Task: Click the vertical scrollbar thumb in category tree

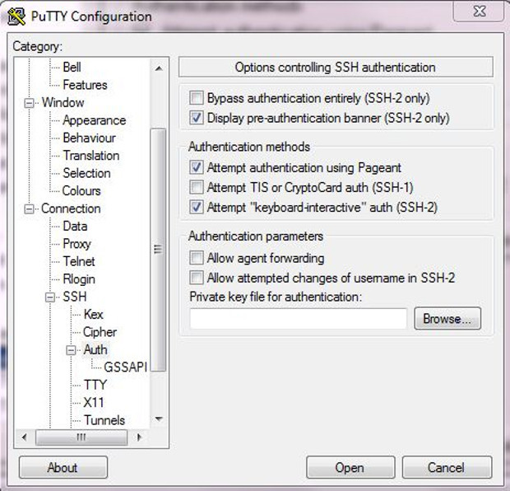Action: 159,250
